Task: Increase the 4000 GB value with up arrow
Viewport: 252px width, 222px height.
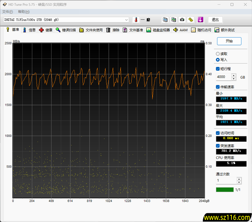Action: point(233,75)
